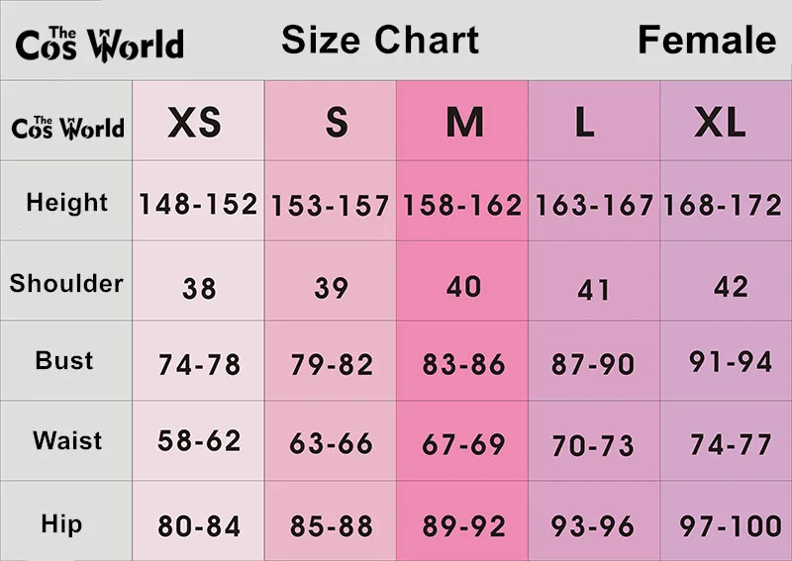The width and height of the screenshot is (792, 561).
Task: Click the Waist row label
Action: [67, 440]
